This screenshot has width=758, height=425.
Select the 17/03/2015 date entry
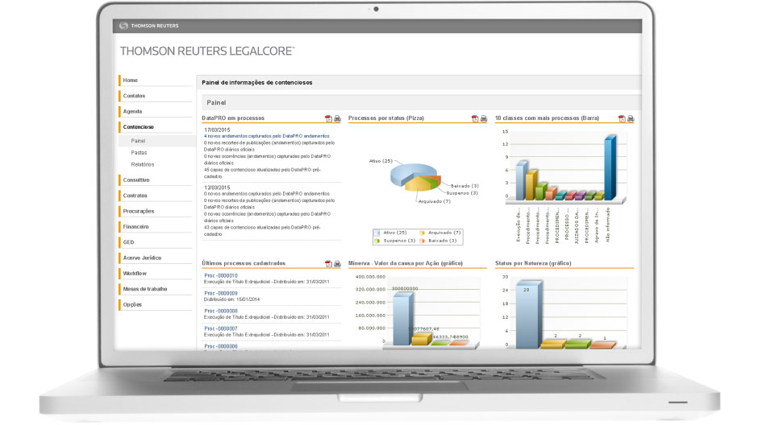coord(217,130)
